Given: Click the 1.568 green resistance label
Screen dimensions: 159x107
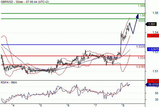Looking at the screenshot, I should pyautogui.click(x=141, y=6).
